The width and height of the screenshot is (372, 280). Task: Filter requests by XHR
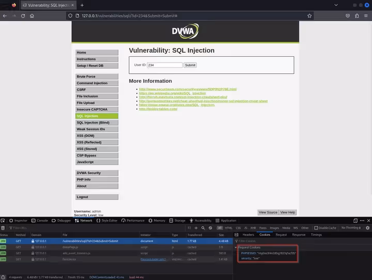253,228
